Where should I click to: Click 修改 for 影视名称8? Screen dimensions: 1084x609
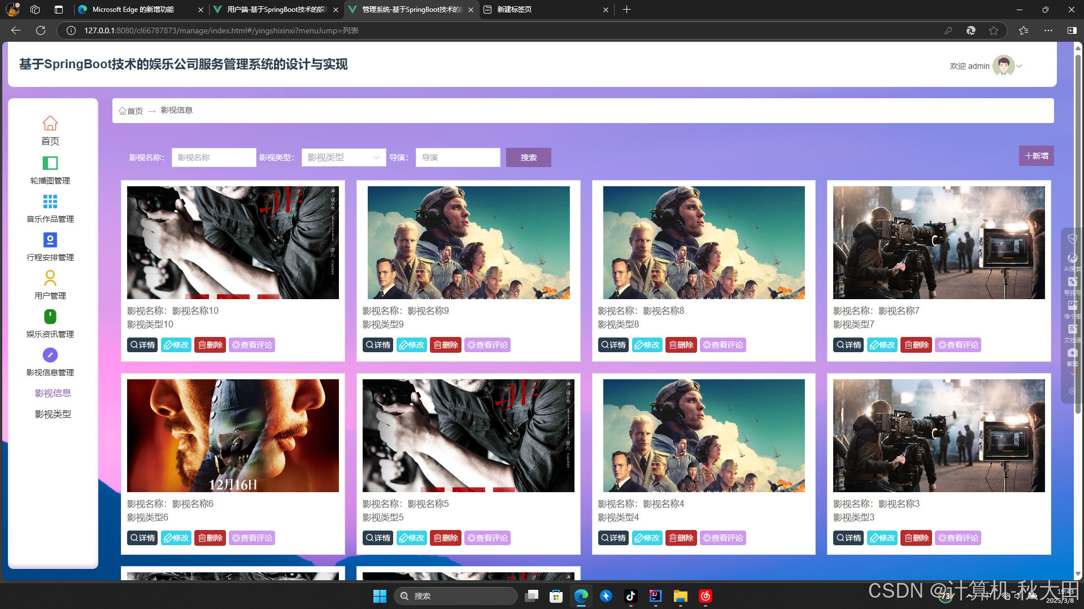(647, 345)
